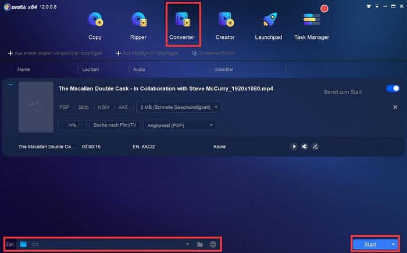Click the Laufzeit column header
This screenshot has height=253, width=407.
pyautogui.click(x=90, y=69)
